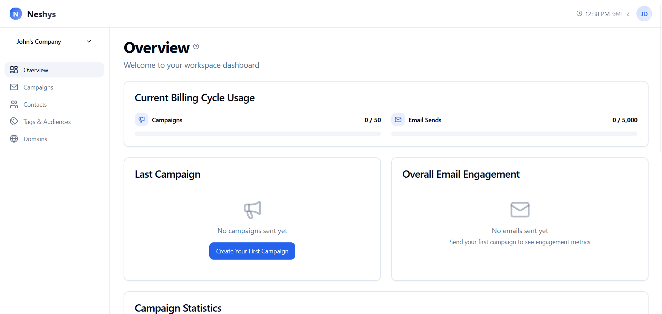Image resolution: width=662 pixels, height=314 pixels.
Task: Navigate to the Campaigns section
Action: point(38,87)
